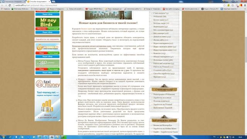This screenshot has height=139, width=247.
Task: Reload the page with the refresh icon
Action: pos(10,5)
